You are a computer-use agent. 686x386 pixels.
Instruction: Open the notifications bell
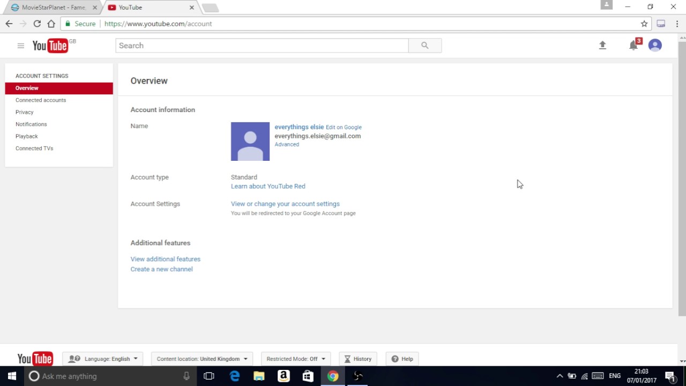pyautogui.click(x=633, y=46)
